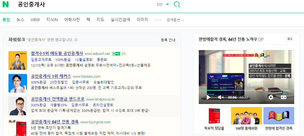The height and width of the screenshot is (136, 304).
Task: Switch to the 실시간검색 tab
Action: (x=120, y=20)
